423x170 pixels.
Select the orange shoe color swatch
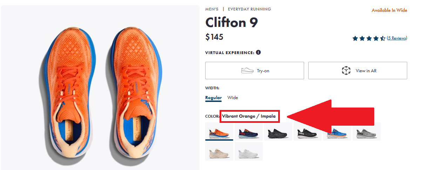219,132
